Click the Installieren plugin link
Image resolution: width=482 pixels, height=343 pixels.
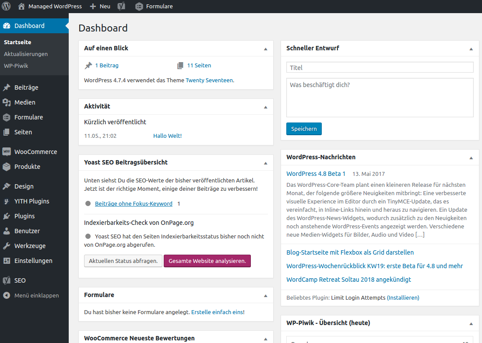tap(403, 298)
